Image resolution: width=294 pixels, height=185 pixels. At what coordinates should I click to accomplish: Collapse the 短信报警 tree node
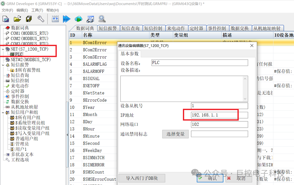point(3,65)
